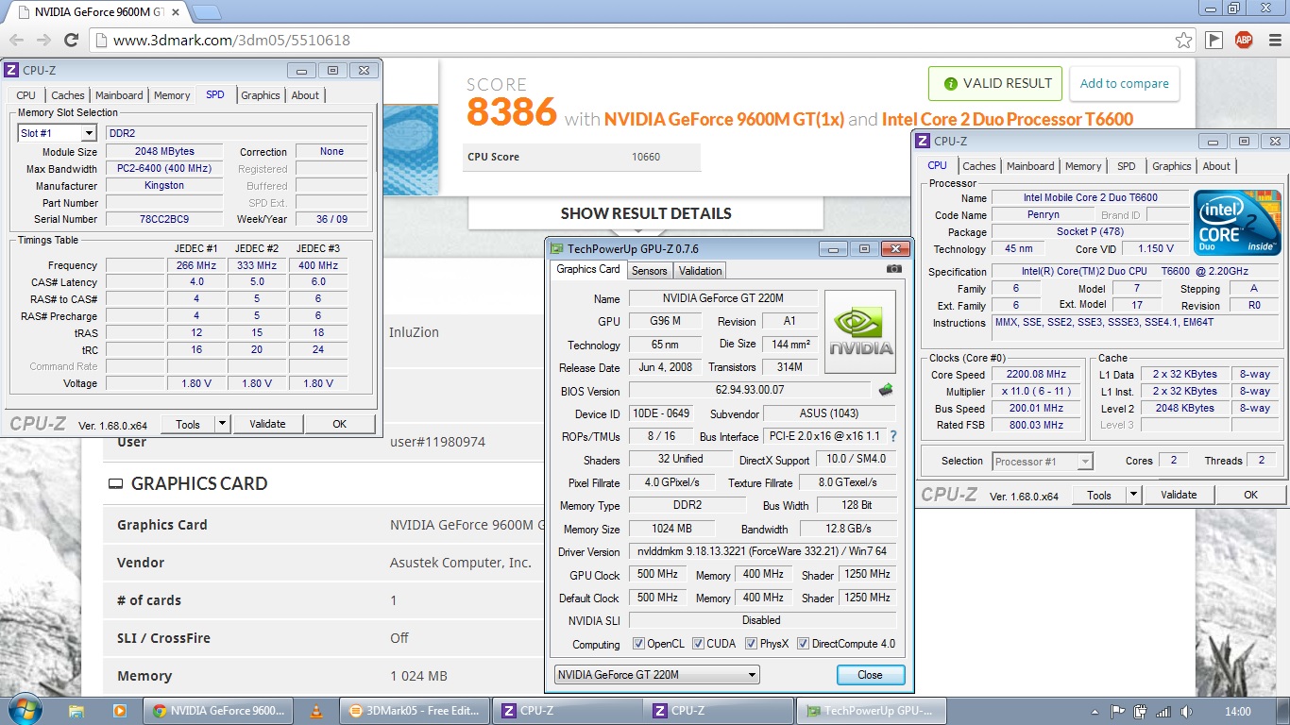Image resolution: width=1290 pixels, height=725 pixels.
Task: Switch to the 3DMark05 Free Edition taskbar item
Action: (x=415, y=711)
